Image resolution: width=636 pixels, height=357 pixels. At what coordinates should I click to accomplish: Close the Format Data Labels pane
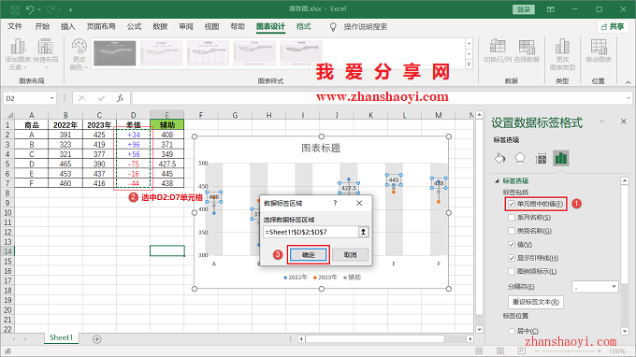pos(624,121)
